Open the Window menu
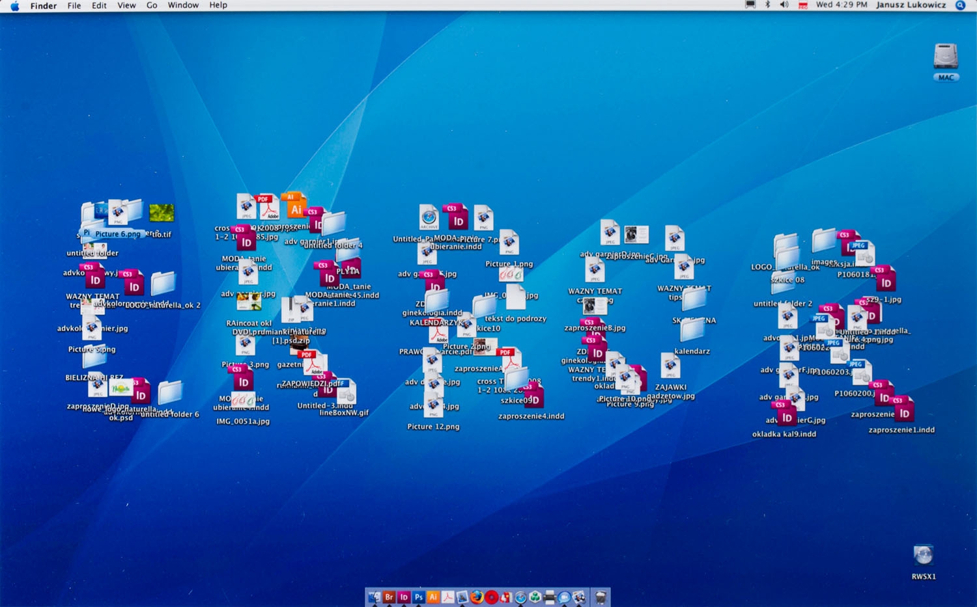This screenshot has width=977, height=607. pos(183,5)
